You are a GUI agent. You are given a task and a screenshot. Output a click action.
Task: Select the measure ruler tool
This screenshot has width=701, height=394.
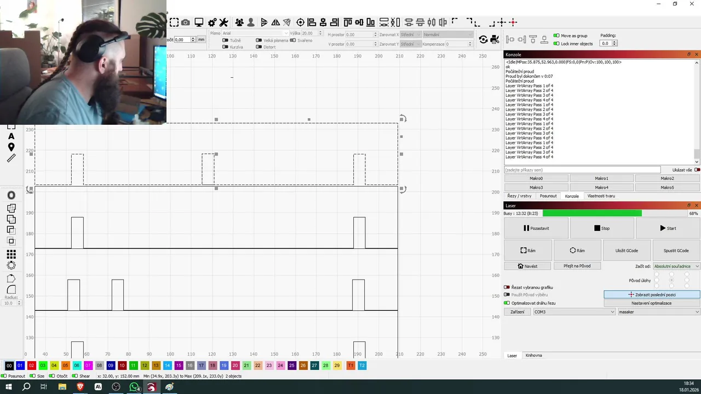[11, 159]
